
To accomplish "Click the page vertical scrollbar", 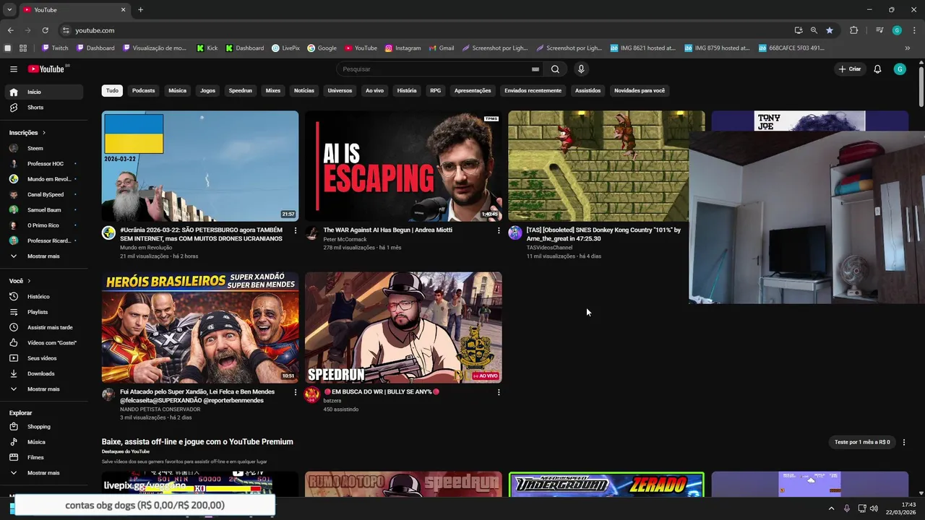I will (921, 87).
